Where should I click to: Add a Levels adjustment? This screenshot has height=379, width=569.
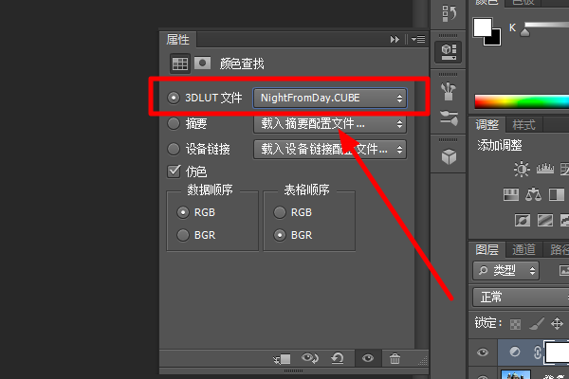tap(545, 169)
